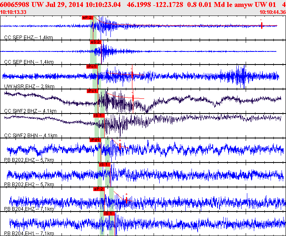Click the CC SEP EHZ channel label

pos(29,38)
